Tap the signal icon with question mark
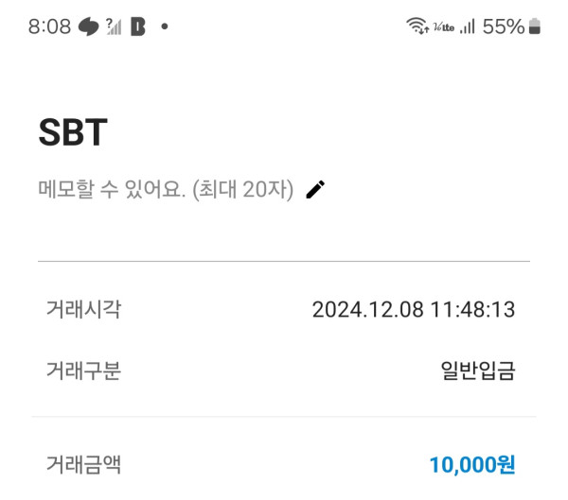This screenshot has height=500, width=568. pyautogui.click(x=114, y=26)
